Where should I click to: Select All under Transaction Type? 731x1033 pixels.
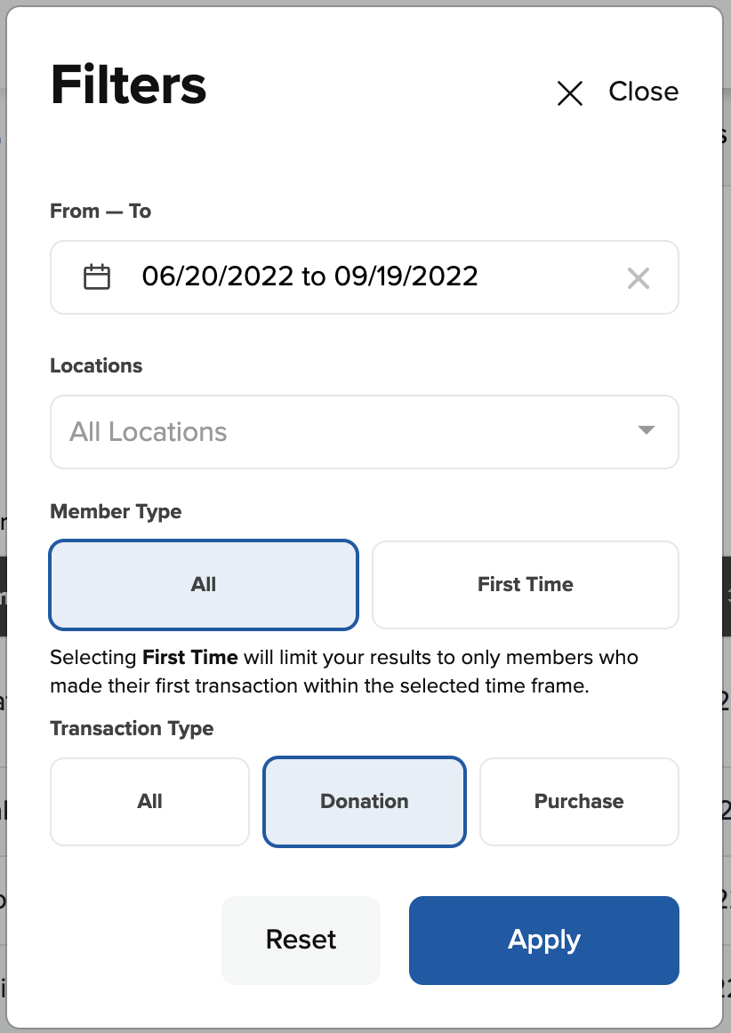[149, 801]
